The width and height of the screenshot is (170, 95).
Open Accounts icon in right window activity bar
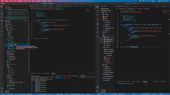click(97, 87)
